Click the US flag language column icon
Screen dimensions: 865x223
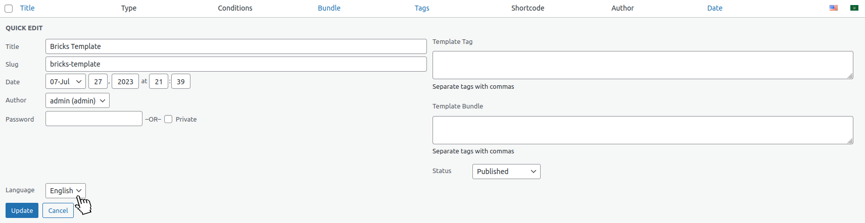834,8
